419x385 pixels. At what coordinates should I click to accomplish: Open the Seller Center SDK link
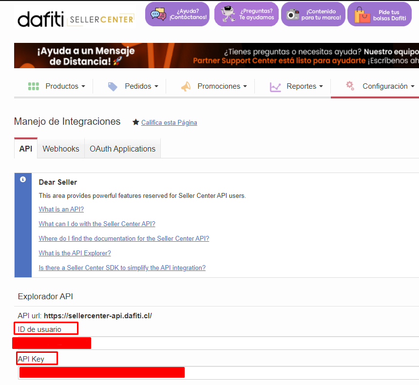click(122, 268)
